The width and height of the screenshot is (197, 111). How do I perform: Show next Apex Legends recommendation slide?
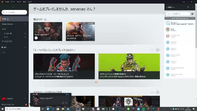158,50
